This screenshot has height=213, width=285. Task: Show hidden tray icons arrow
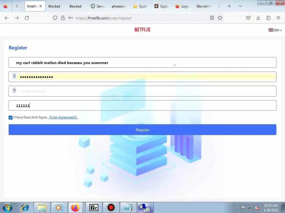tap(237, 208)
